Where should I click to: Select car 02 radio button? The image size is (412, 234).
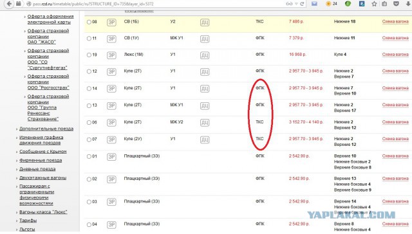(x=89, y=179)
